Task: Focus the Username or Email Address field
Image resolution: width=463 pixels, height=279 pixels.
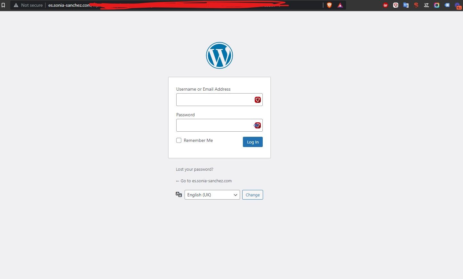Action: tap(219, 100)
